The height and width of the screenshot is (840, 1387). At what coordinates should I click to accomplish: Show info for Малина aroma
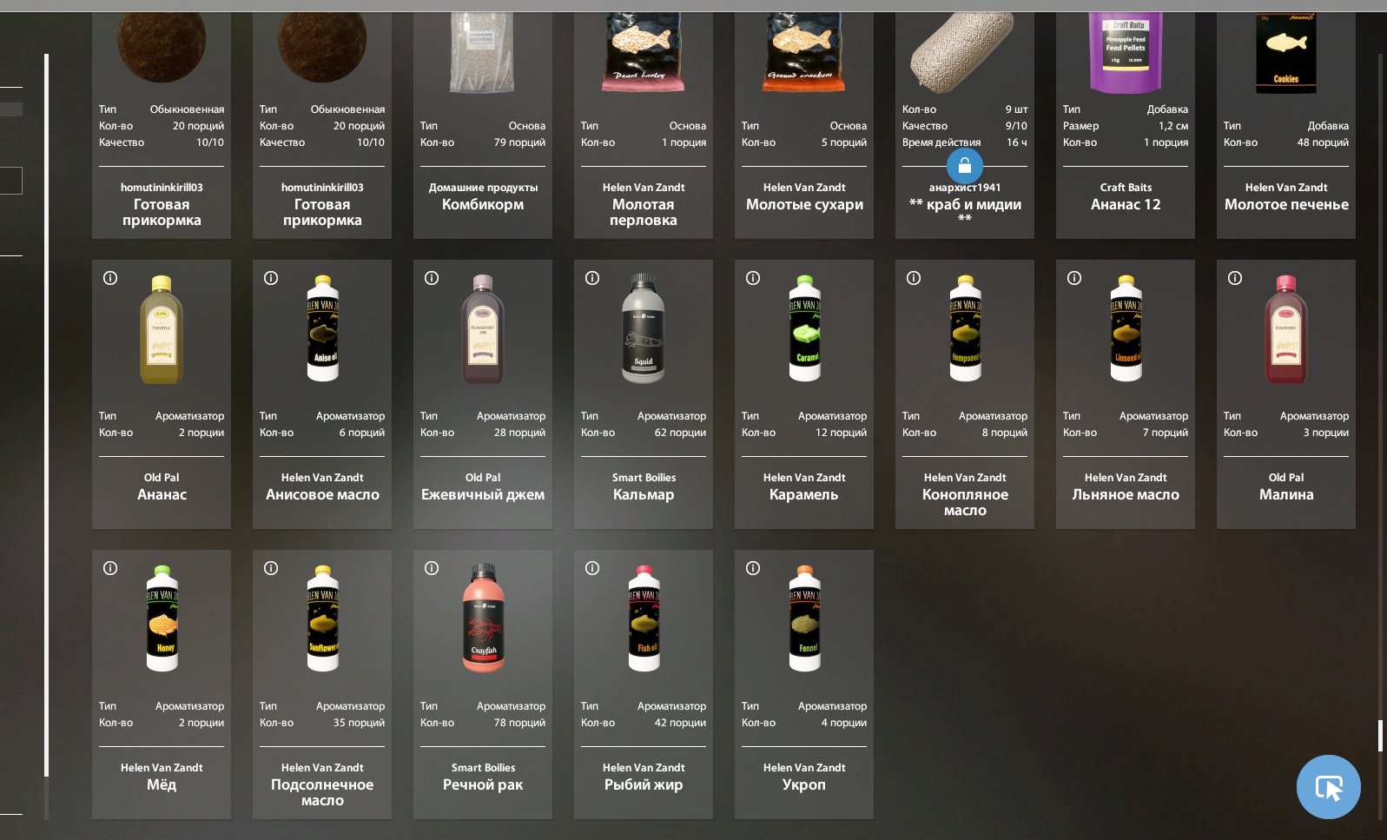point(1235,278)
